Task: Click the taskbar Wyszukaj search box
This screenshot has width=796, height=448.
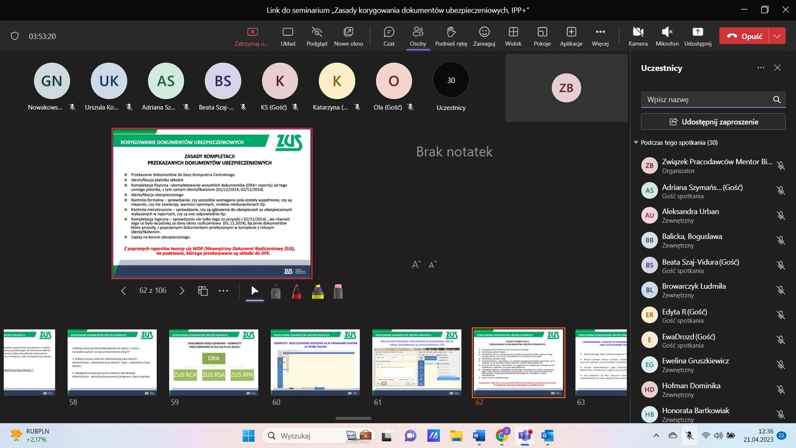Action: 318,436
